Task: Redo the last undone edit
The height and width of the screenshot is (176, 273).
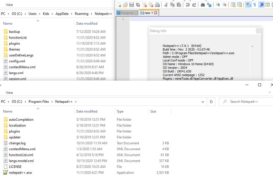Action: 194,5
